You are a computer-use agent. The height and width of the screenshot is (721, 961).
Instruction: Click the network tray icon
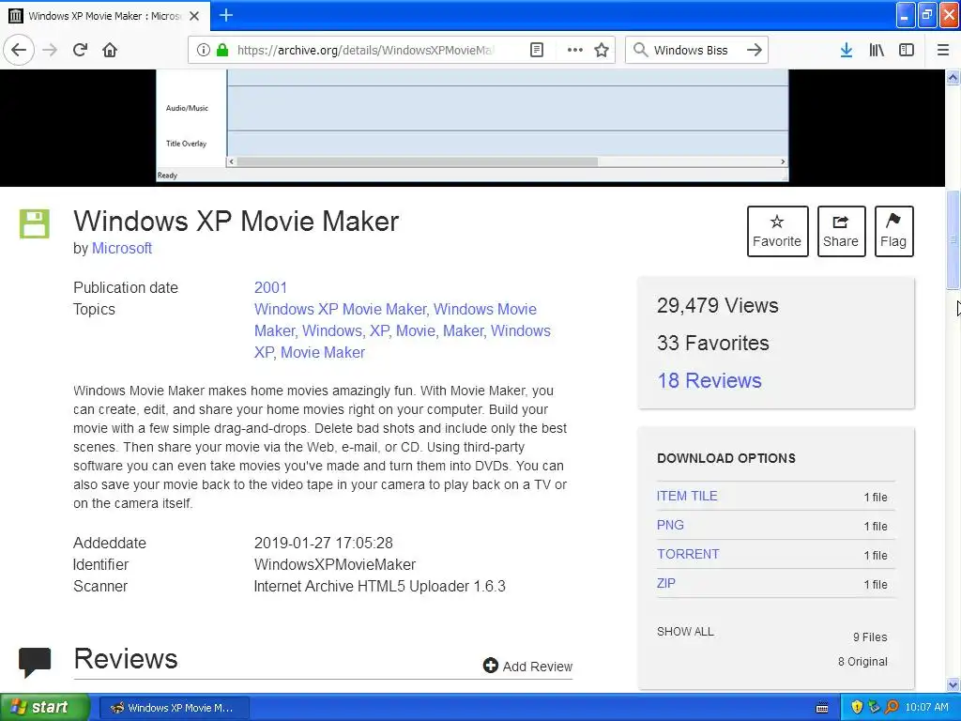pyautogui.click(x=875, y=707)
